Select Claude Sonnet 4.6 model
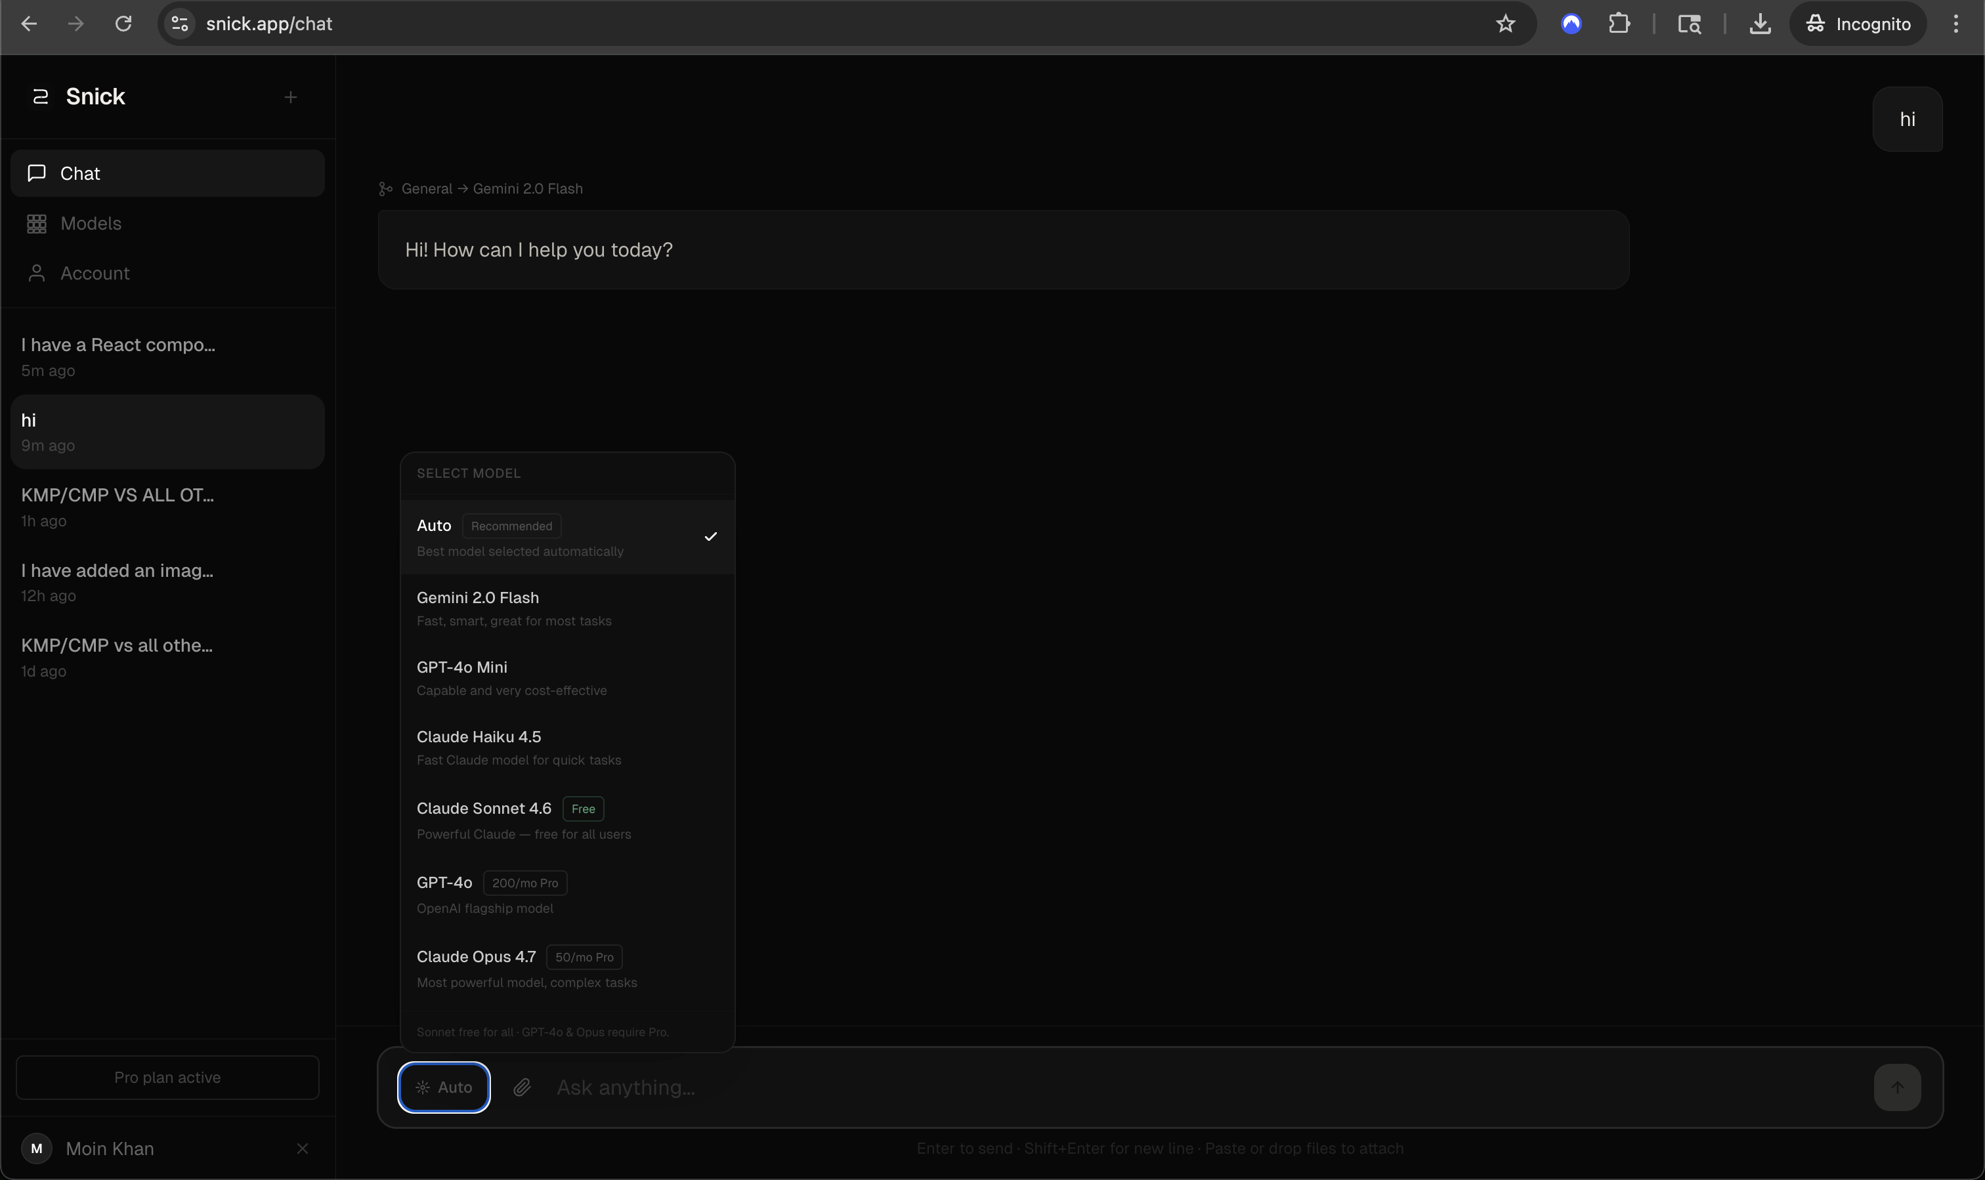The image size is (1985, 1180). coord(568,820)
